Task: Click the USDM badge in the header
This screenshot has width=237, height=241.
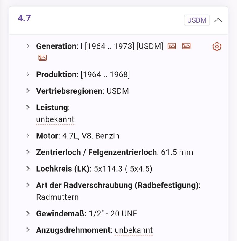Action: click(197, 20)
